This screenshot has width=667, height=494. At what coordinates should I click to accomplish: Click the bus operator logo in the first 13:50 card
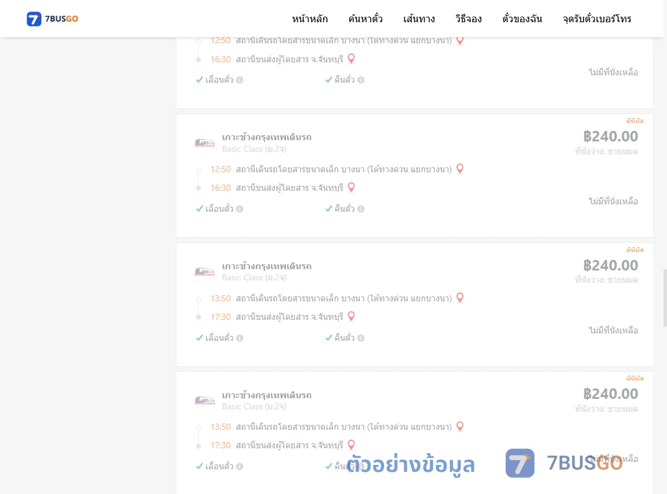tap(204, 272)
